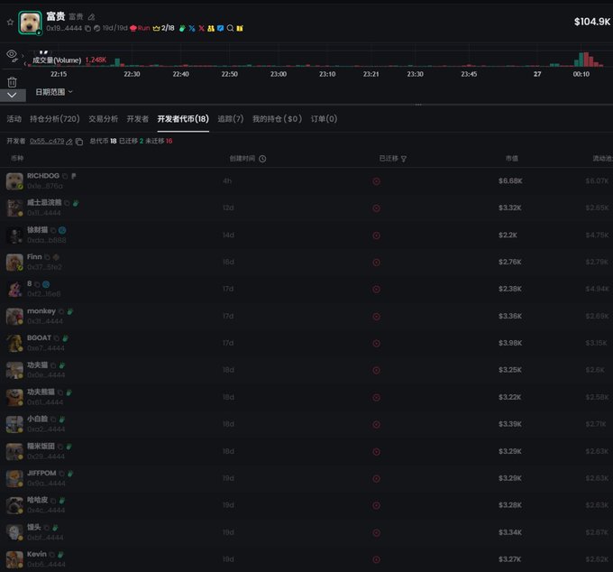Click the yellow binoculars icon
The image size is (613, 572).
[x=211, y=28]
